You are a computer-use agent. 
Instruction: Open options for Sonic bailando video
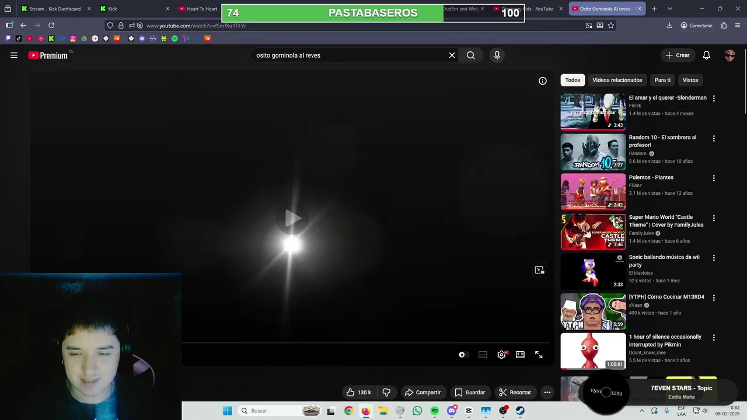pos(714,258)
